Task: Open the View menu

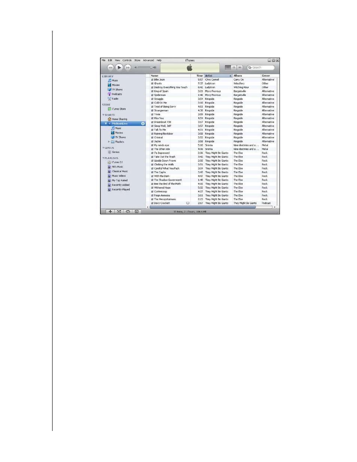Action: [118, 60]
